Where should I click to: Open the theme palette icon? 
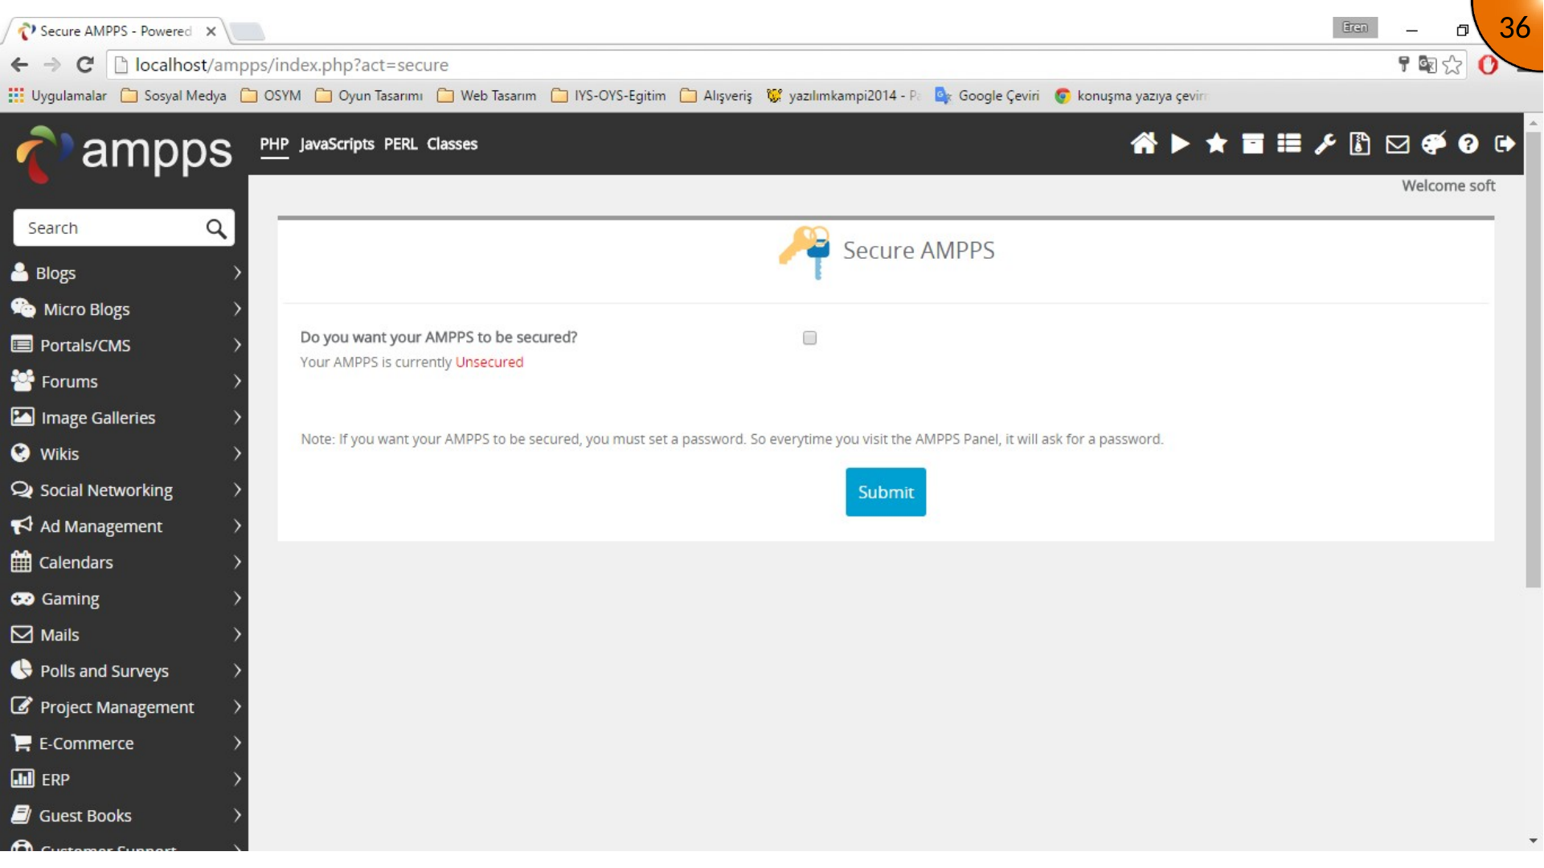tap(1434, 144)
